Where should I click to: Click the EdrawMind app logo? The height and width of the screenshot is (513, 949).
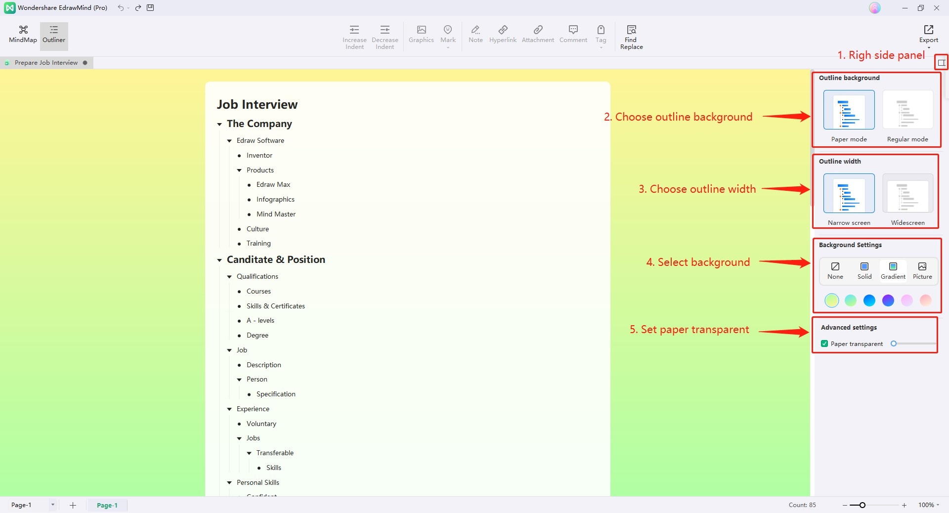point(9,8)
